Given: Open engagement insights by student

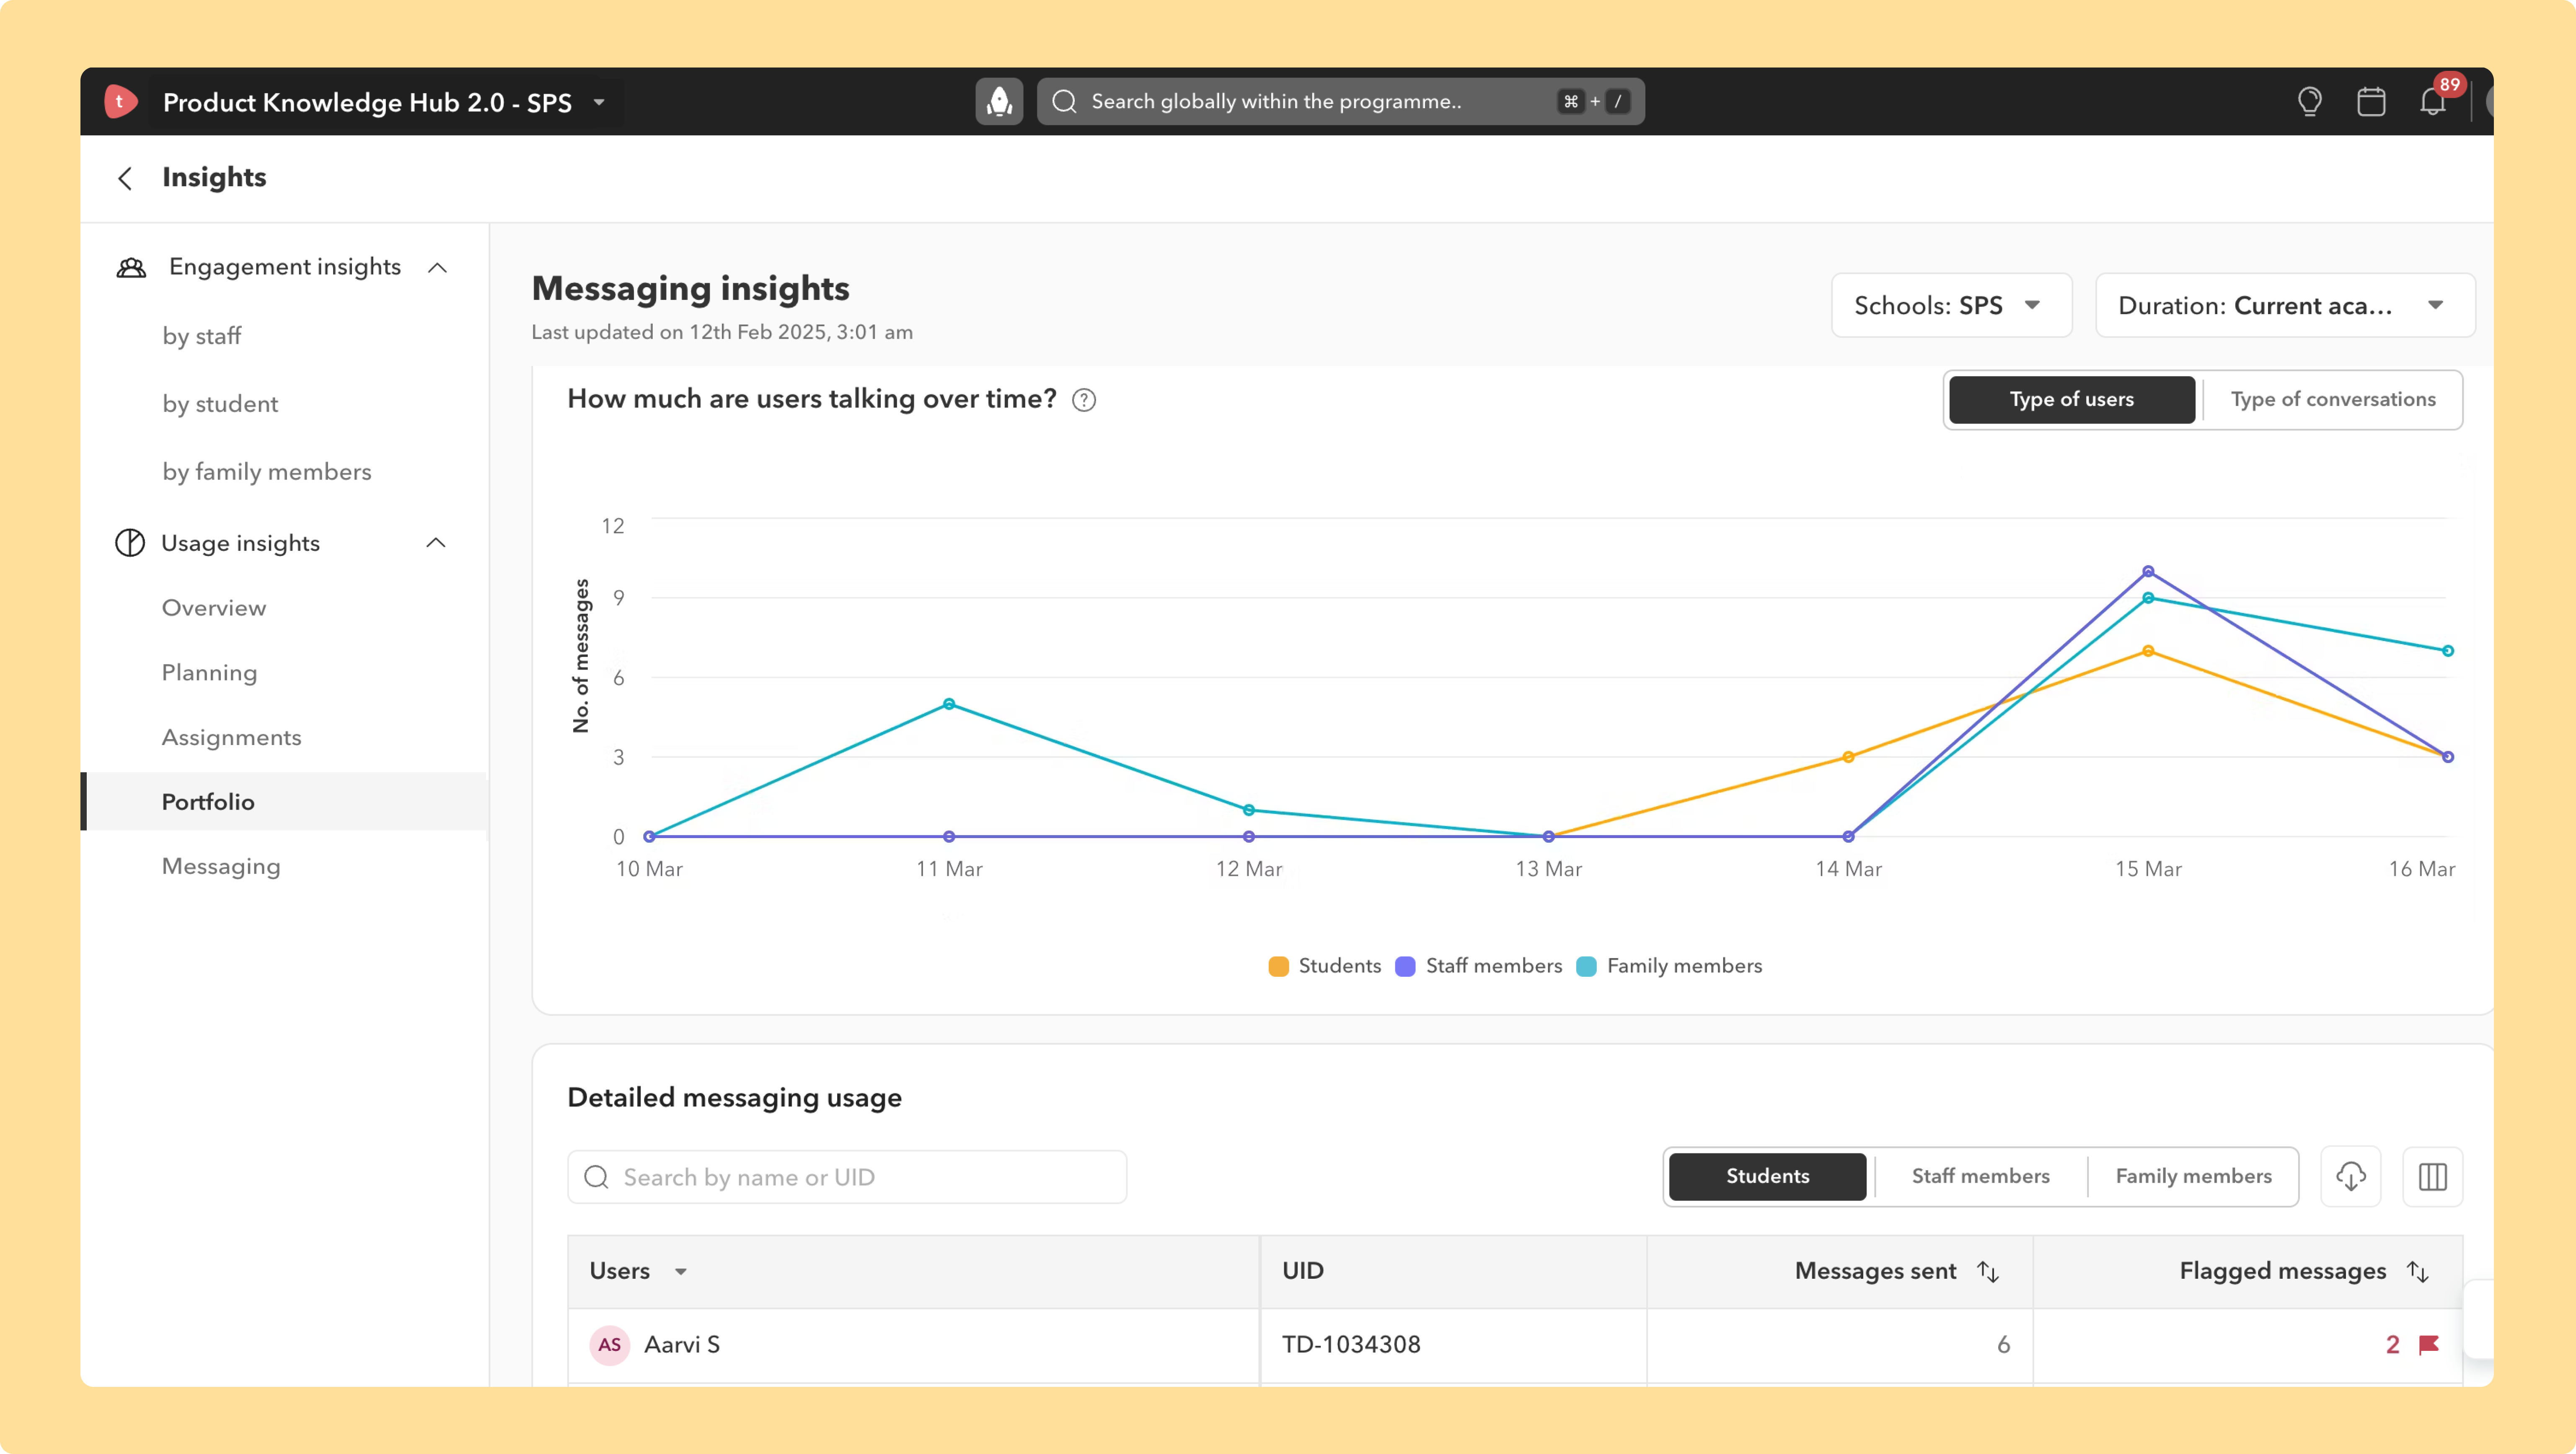Looking at the screenshot, I should click(220, 404).
